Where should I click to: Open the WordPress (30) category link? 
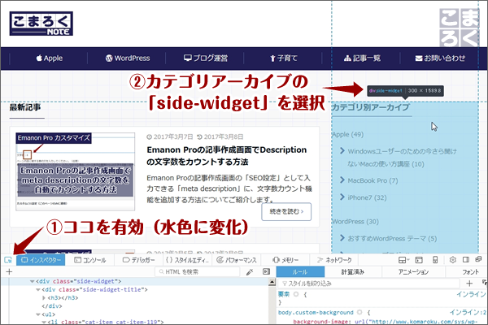(355, 222)
